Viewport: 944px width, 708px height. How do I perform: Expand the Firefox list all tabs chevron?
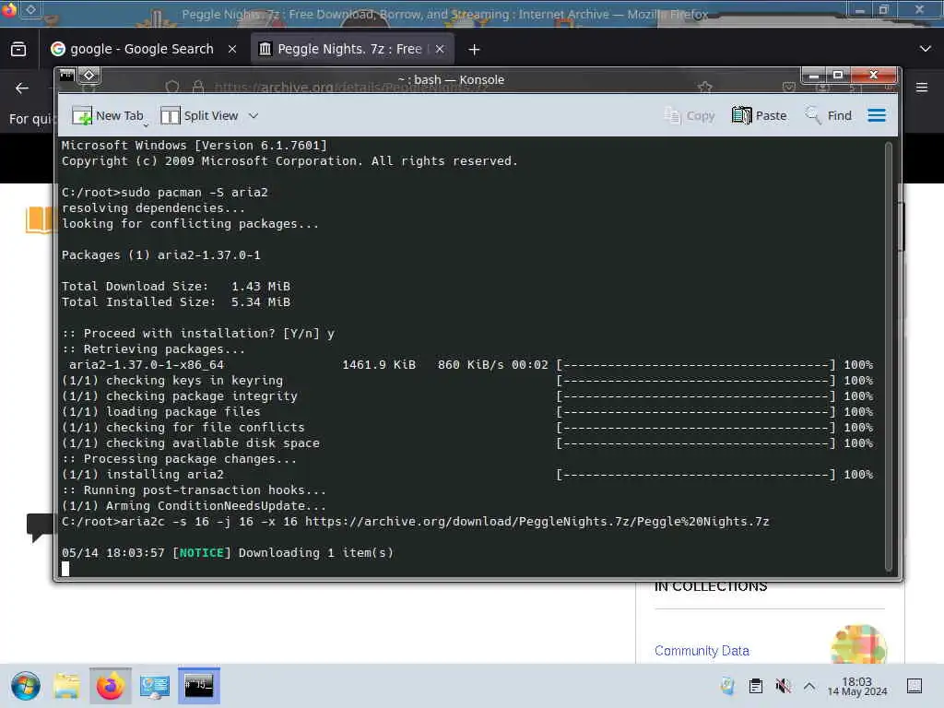click(926, 49)
